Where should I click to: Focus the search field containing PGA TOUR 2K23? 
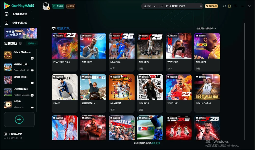click(183, 6)
